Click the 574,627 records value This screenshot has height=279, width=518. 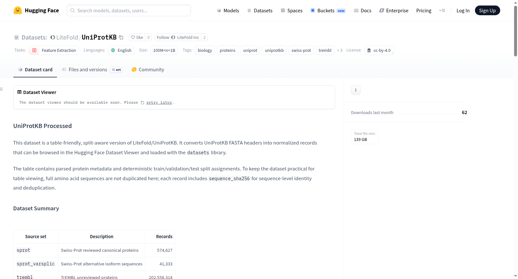165,250
